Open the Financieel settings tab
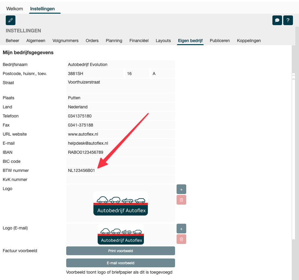This screenshot has height=280, width=299. click(x=139, y=41)
